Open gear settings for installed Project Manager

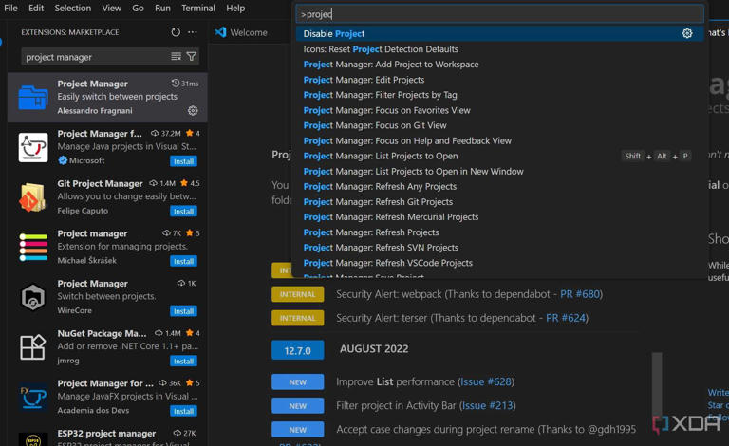coord(193,111)
